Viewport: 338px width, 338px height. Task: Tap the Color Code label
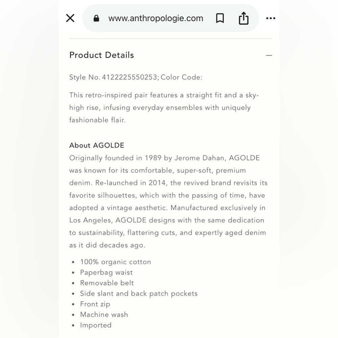(182, 77)
